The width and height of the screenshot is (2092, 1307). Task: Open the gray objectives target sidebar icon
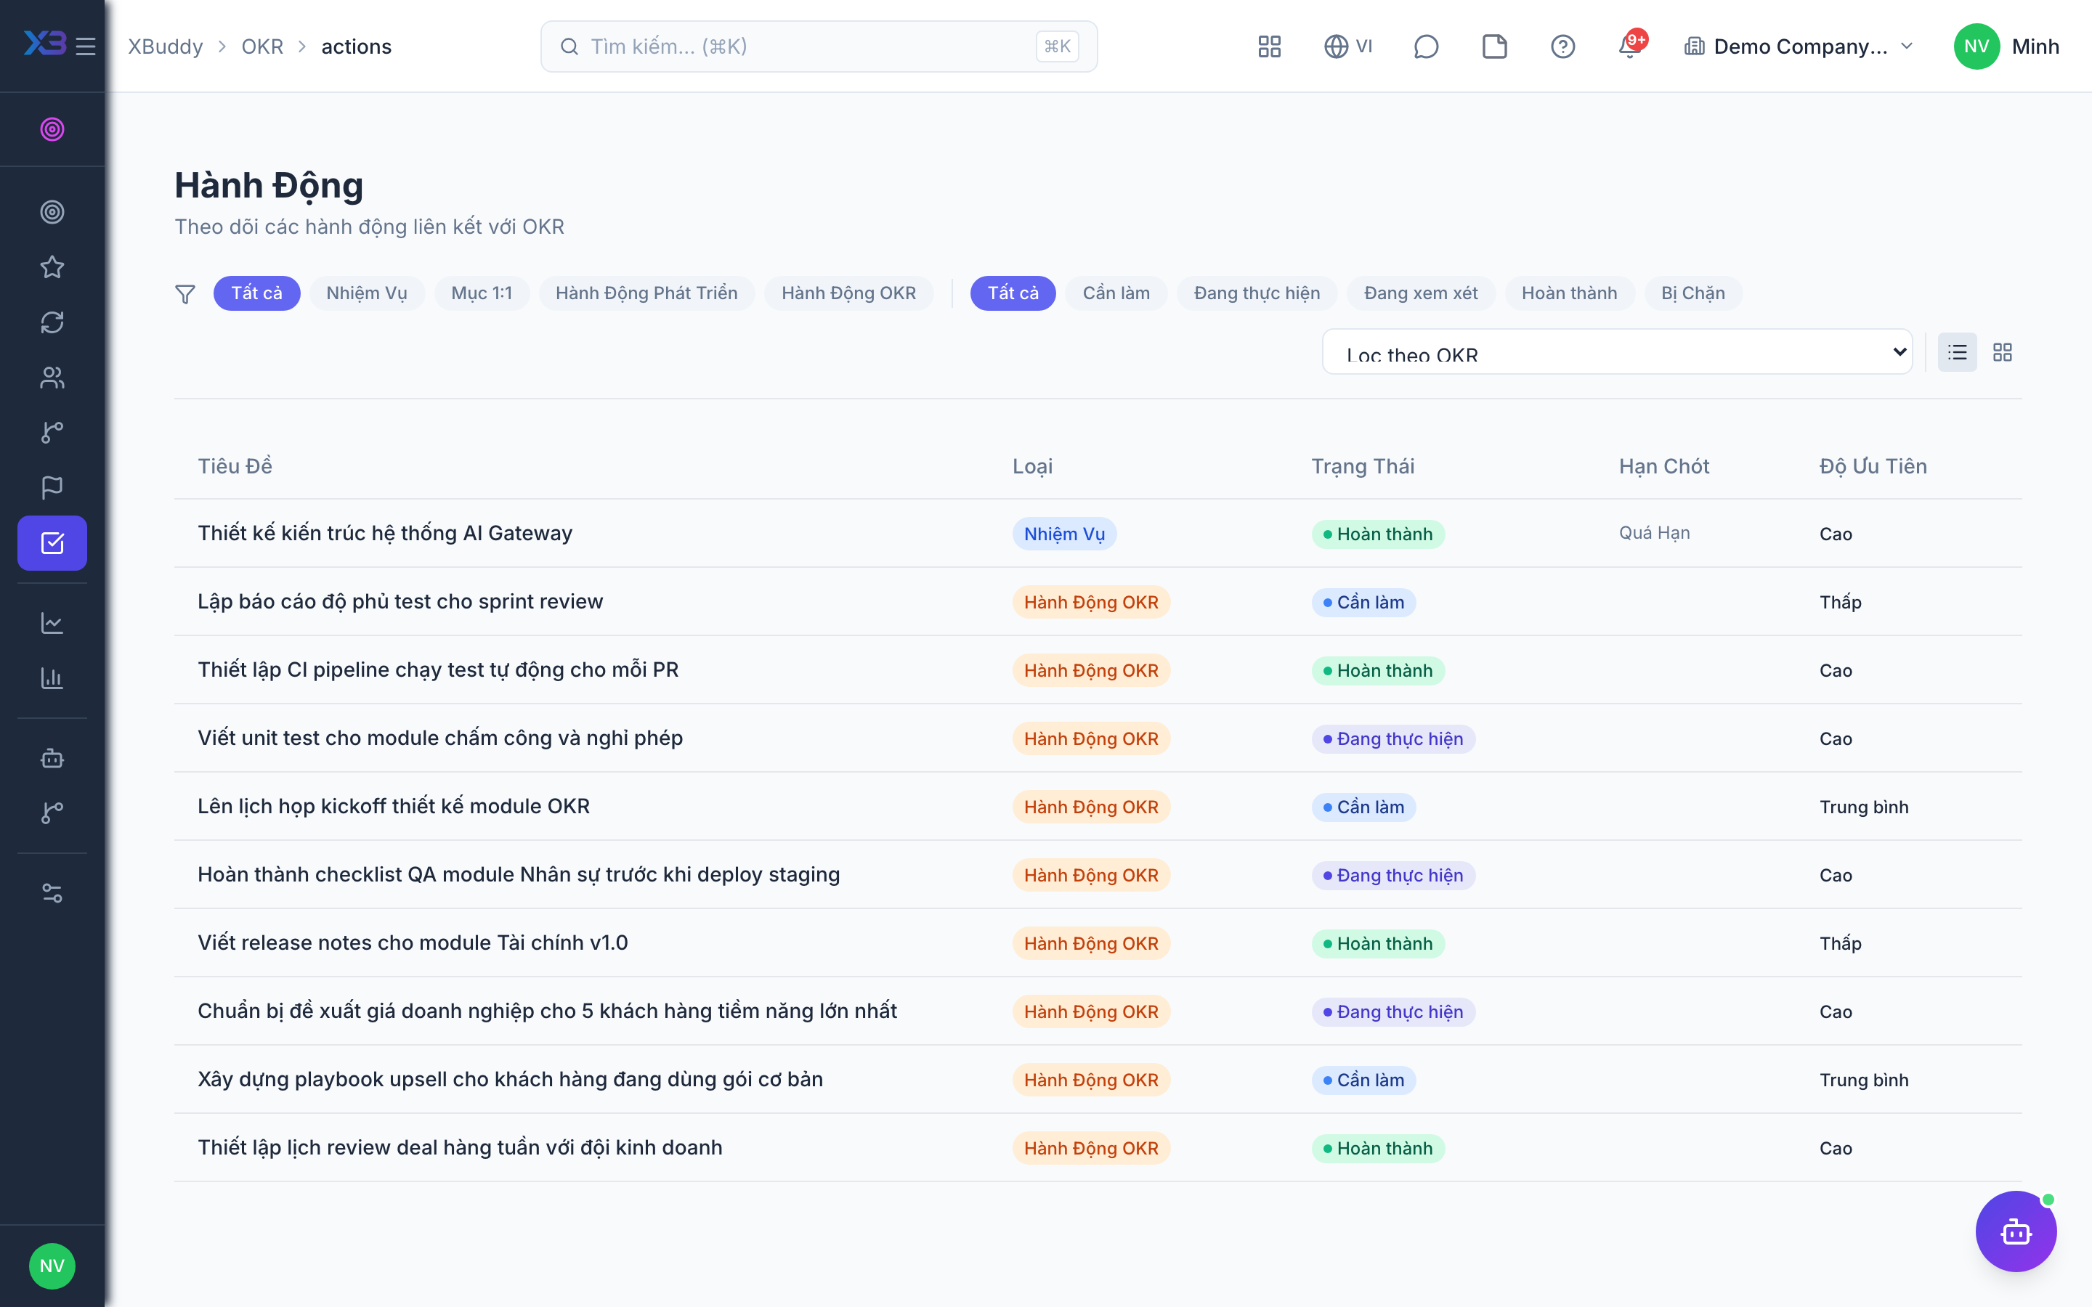coord(52,212)
